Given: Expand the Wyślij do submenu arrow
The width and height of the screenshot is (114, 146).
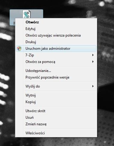Looking at the screenshot, I should (93, 86).
